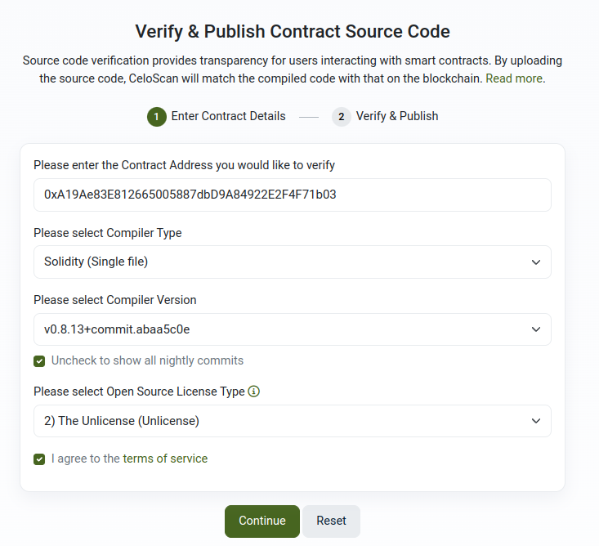This screenshot has width=599, height=546.
Task: Open the v0.8.13+commit.abaa5c0e version dropdown
Action: click(293, 329)
